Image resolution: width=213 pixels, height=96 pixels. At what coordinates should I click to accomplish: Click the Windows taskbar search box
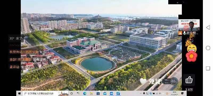coord(41,93)
